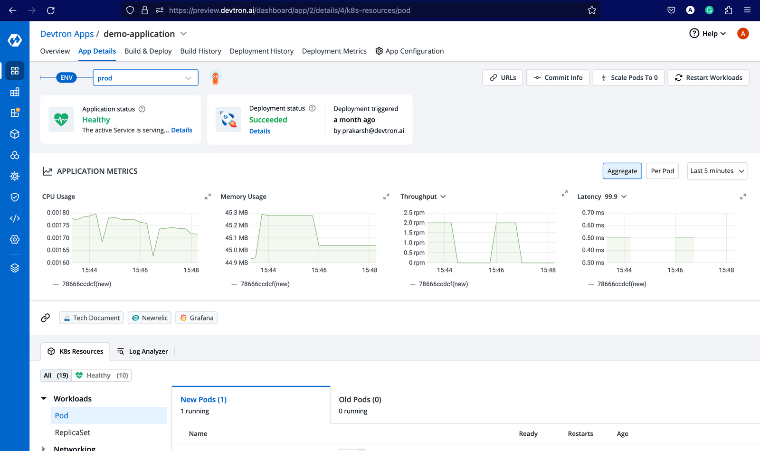Expand the CPU Usage chart fullscreen
Viewport: 760px width, 451px height.
coord(208,197)
